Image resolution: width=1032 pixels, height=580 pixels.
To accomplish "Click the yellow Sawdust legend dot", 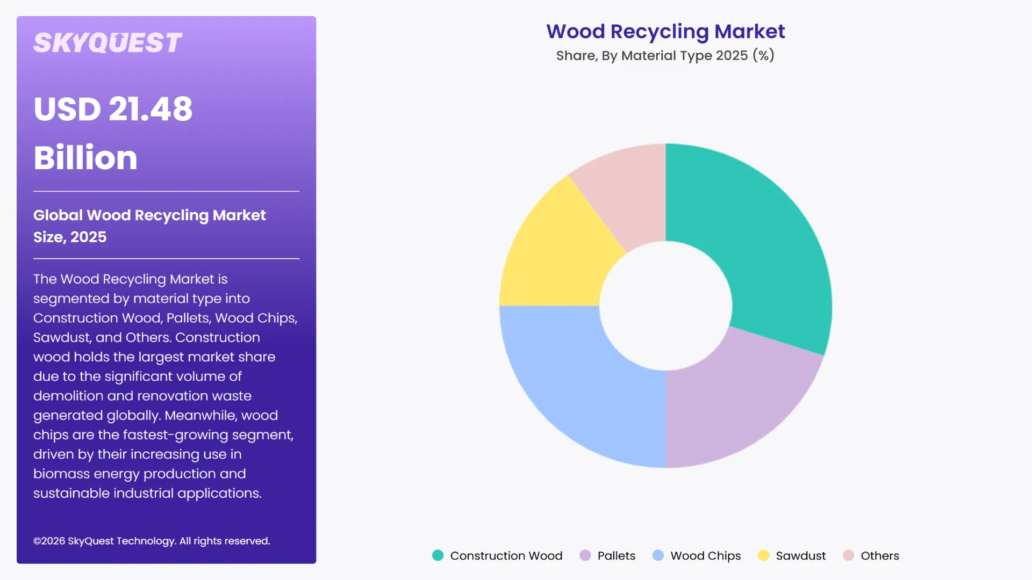I will [763, 555].
